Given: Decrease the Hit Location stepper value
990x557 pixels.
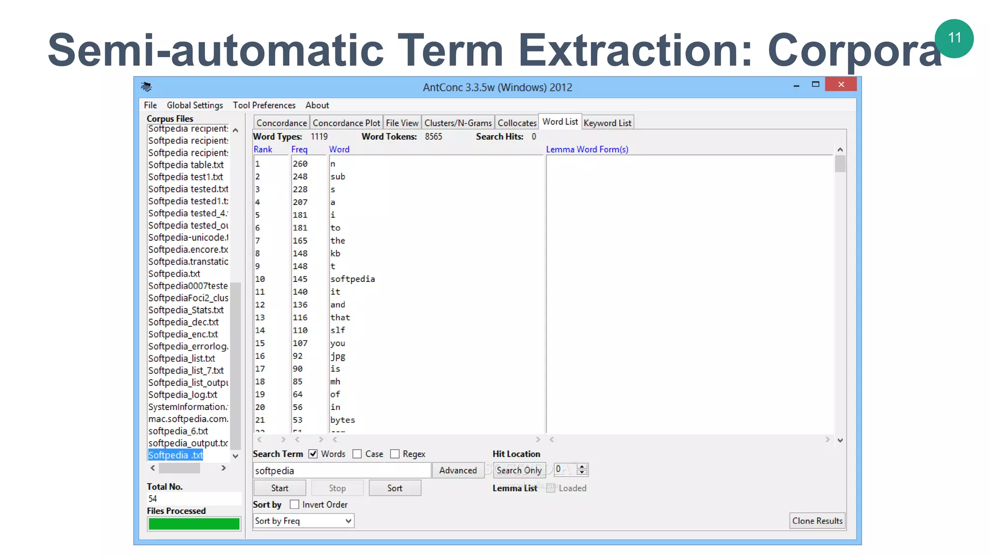Looking at the screenshot, I should click(582, 472).
